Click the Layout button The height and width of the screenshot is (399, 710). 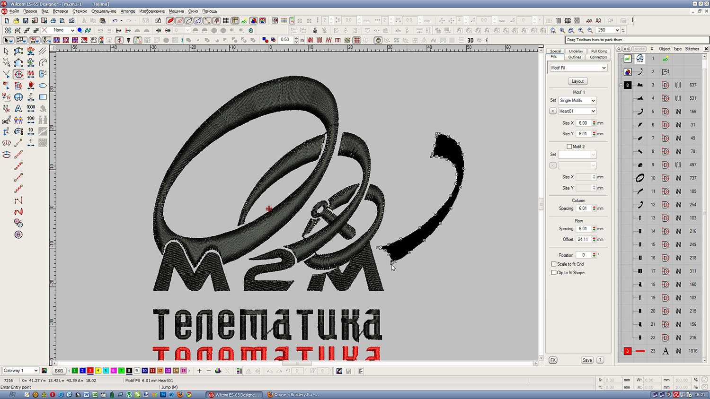click(x=577, y=81)
